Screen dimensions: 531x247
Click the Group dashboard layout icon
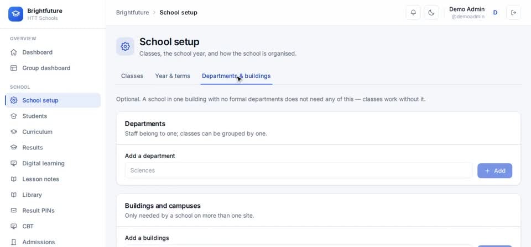[x=13, y=68]
